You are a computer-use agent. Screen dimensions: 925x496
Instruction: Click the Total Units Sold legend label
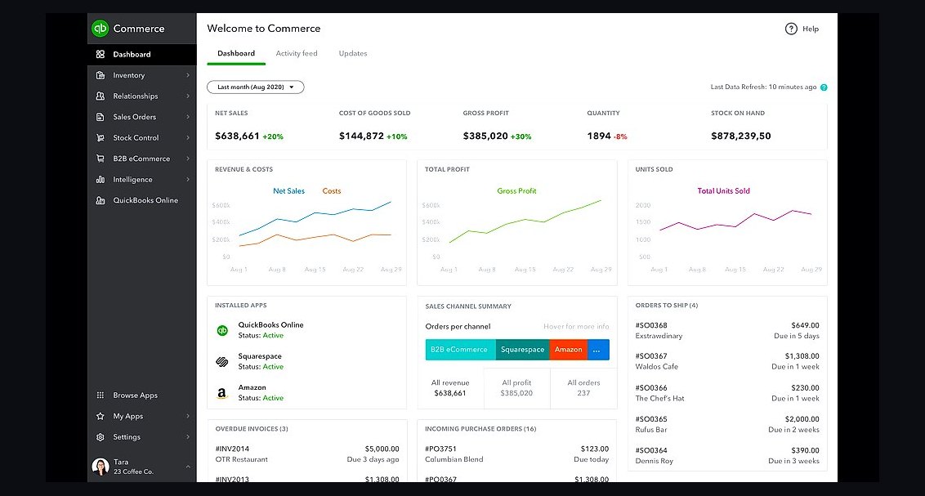(723, 191)
